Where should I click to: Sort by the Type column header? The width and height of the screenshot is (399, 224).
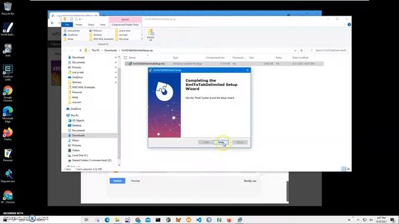pos(176,58)
